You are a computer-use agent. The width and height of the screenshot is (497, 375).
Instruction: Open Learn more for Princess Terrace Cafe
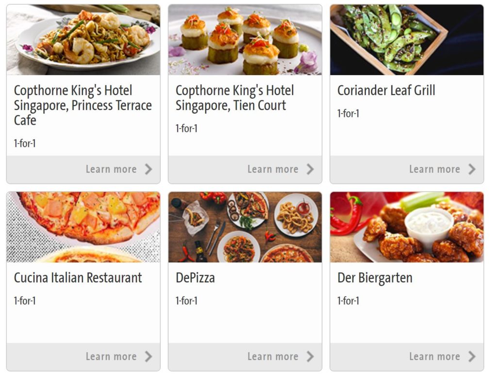coord(111,169)
